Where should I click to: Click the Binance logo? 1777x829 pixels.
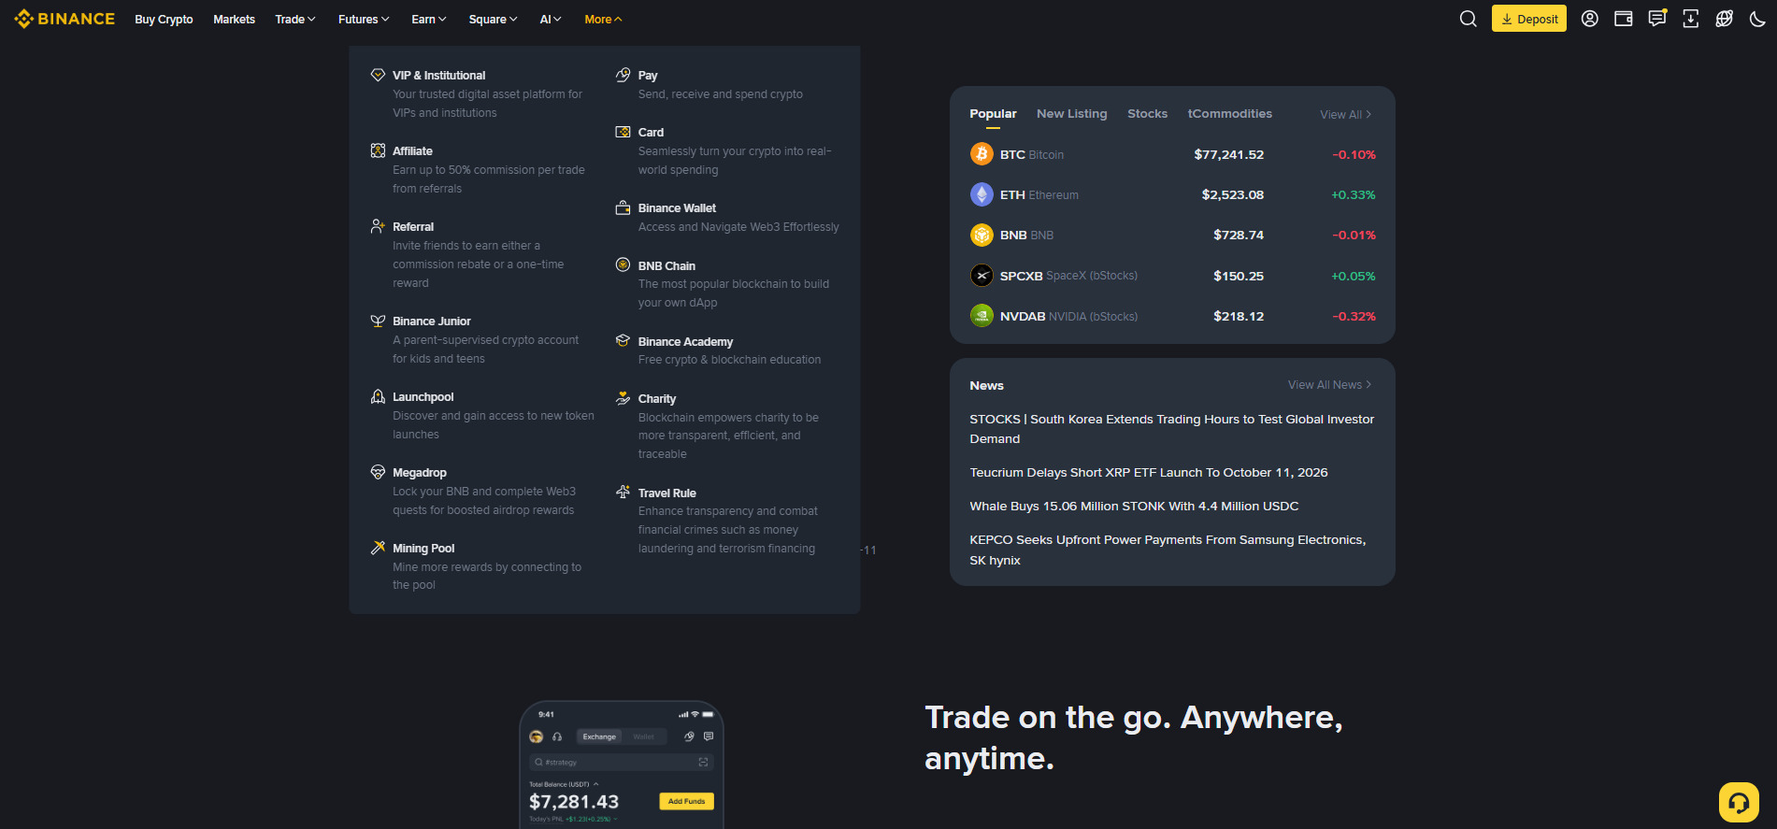click(64, 19)
